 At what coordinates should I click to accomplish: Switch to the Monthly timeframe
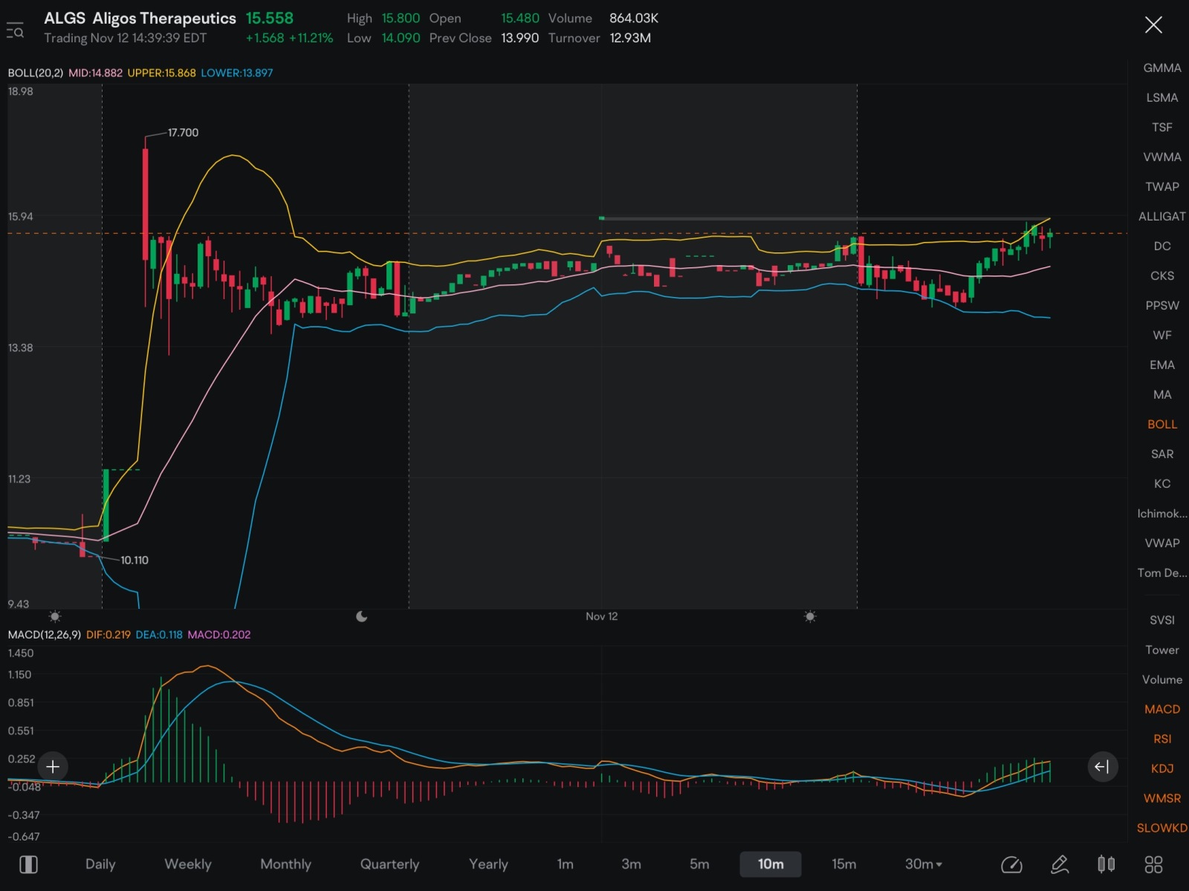pyautogui.click(x=285, y=864)
